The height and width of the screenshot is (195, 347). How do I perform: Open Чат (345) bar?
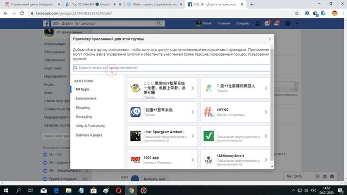(x=294, y=176)
